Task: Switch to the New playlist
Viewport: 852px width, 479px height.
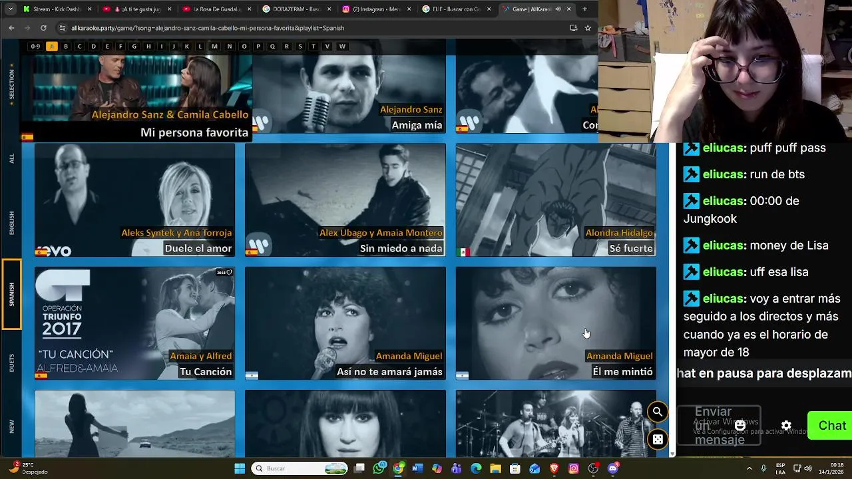Action: pos(11,426)
